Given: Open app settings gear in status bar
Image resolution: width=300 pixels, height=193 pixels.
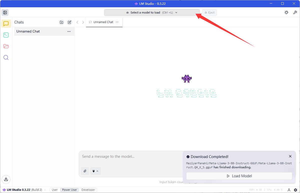Looking at the screenshot, I should [x=295, y=190].
